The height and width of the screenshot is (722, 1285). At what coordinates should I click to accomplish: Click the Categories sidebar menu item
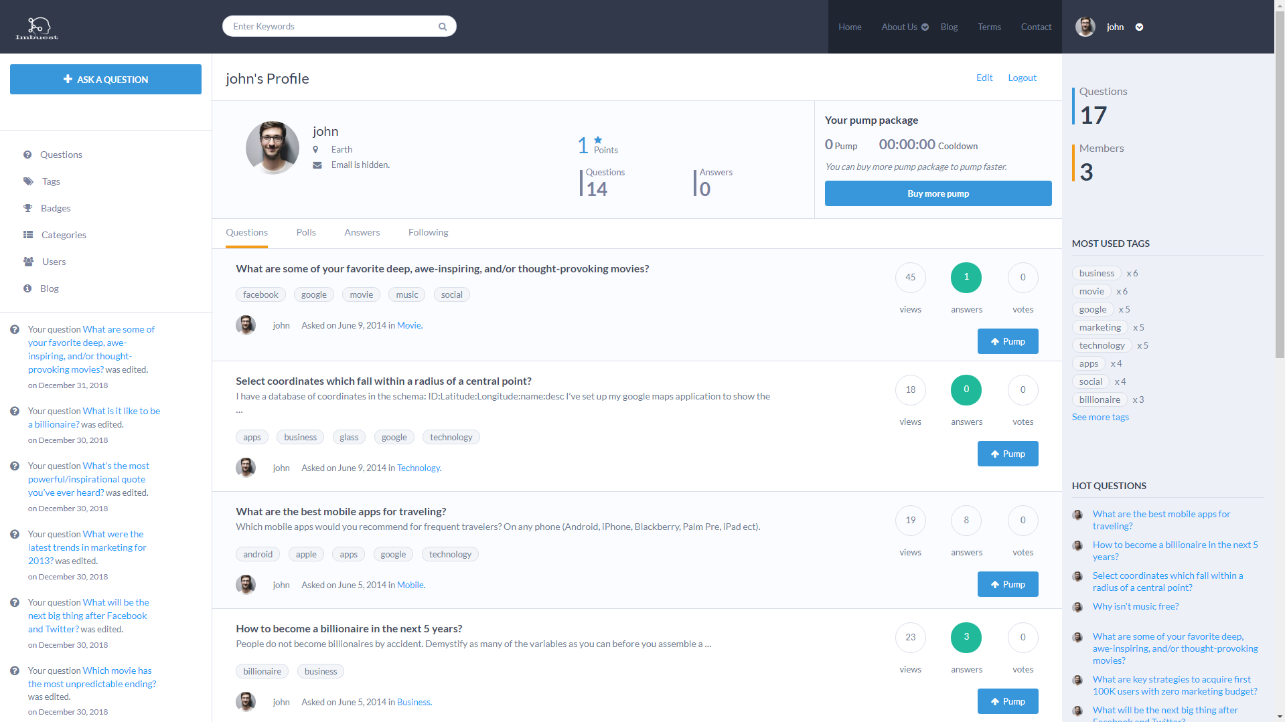pyautogui.click(x=64, y=235)
